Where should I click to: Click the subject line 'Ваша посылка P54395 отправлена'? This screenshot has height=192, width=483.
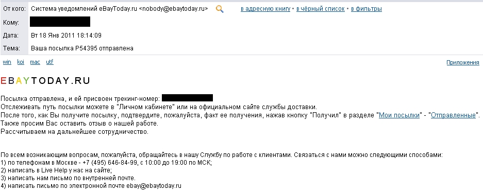(x=82, y=48)
